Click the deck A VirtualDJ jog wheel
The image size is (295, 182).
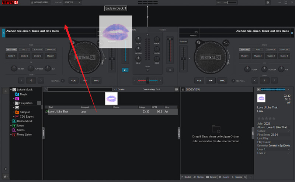[84, 57]
